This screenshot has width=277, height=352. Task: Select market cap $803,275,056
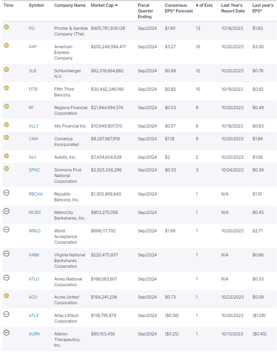[104, 212]
